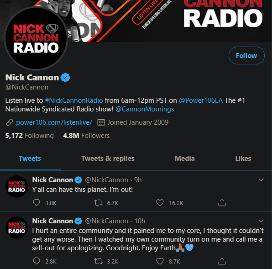Open the power106.com/listenlive/ link
Image resolution: width=272 pixels, height=269 pixels.
pyautogui.click(x=54, y=122)
